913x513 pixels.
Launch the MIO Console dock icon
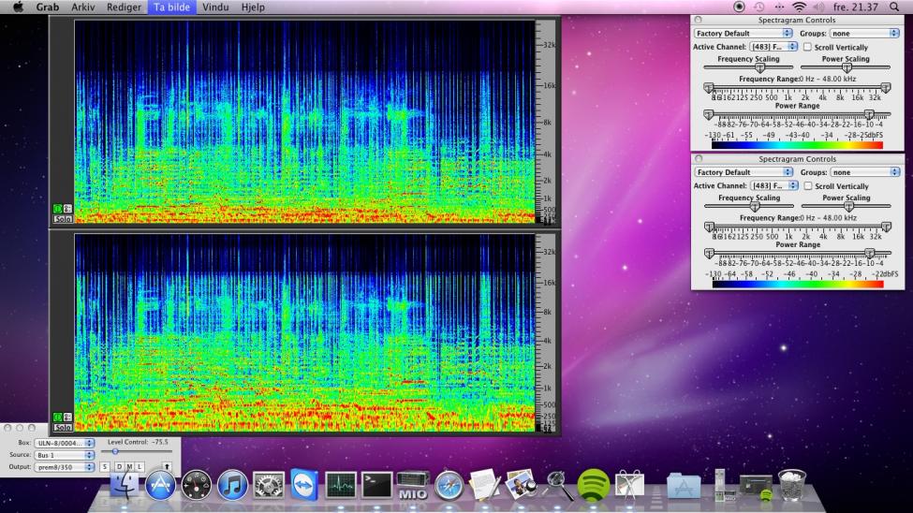tap(412, 484)
